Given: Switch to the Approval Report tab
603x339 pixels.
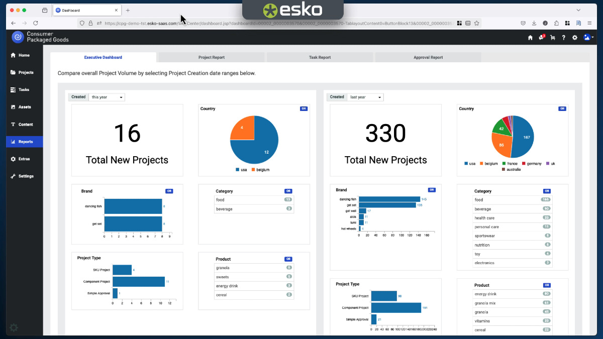Looking at the screenshot, I should coord(428,57).
